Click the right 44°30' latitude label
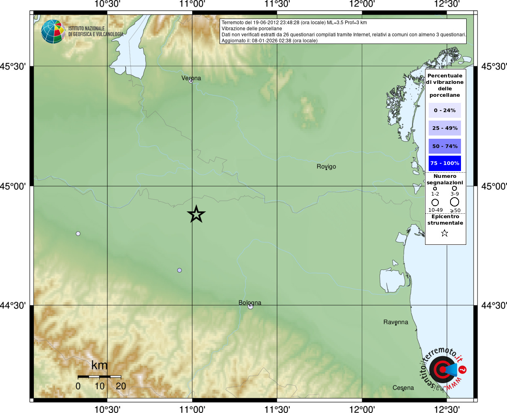Viewport: 507px width, 413px height. pyautogui.click(x=494, y=305)
